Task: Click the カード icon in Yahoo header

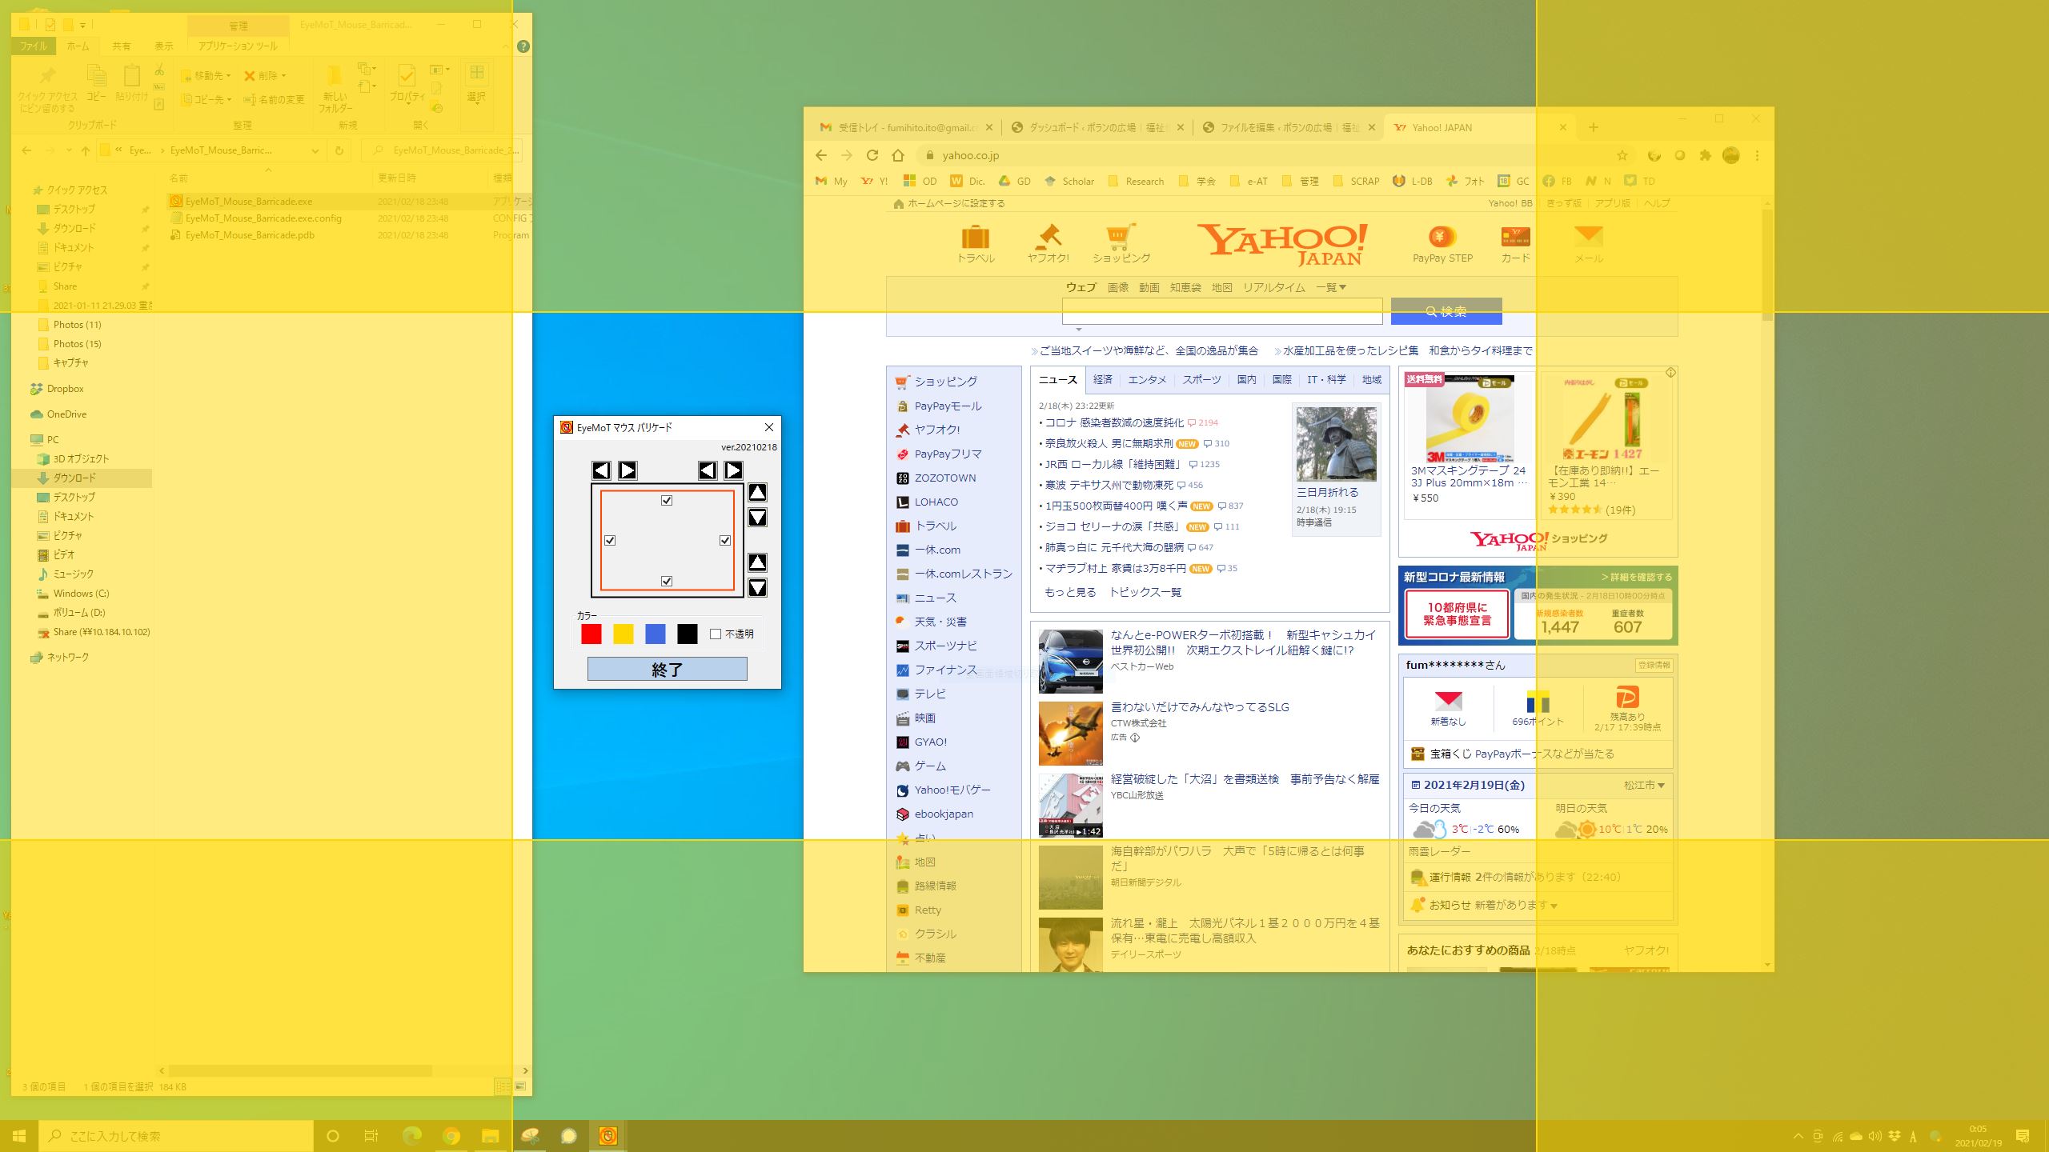Action: click(x=1515, y=237)
